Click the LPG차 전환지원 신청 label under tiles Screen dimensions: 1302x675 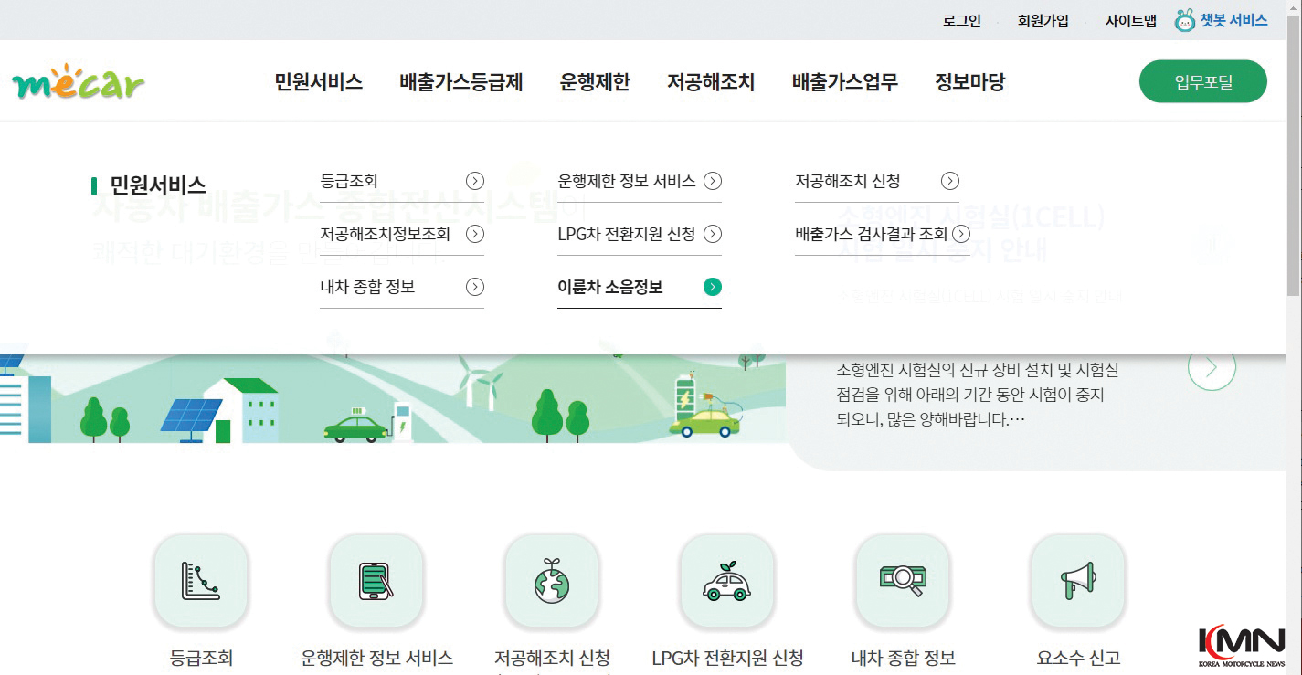click(727, 658)
